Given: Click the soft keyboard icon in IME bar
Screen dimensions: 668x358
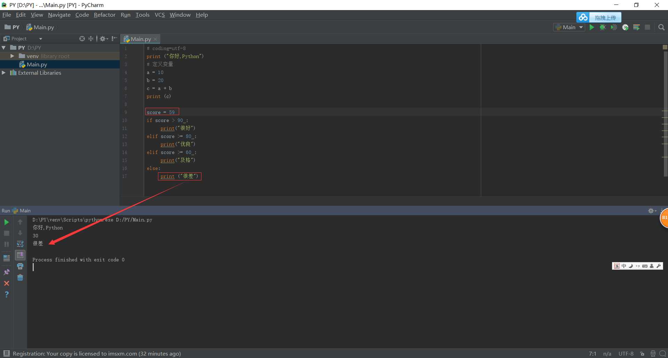Looking at the screenshot, I should click(645, 266).
